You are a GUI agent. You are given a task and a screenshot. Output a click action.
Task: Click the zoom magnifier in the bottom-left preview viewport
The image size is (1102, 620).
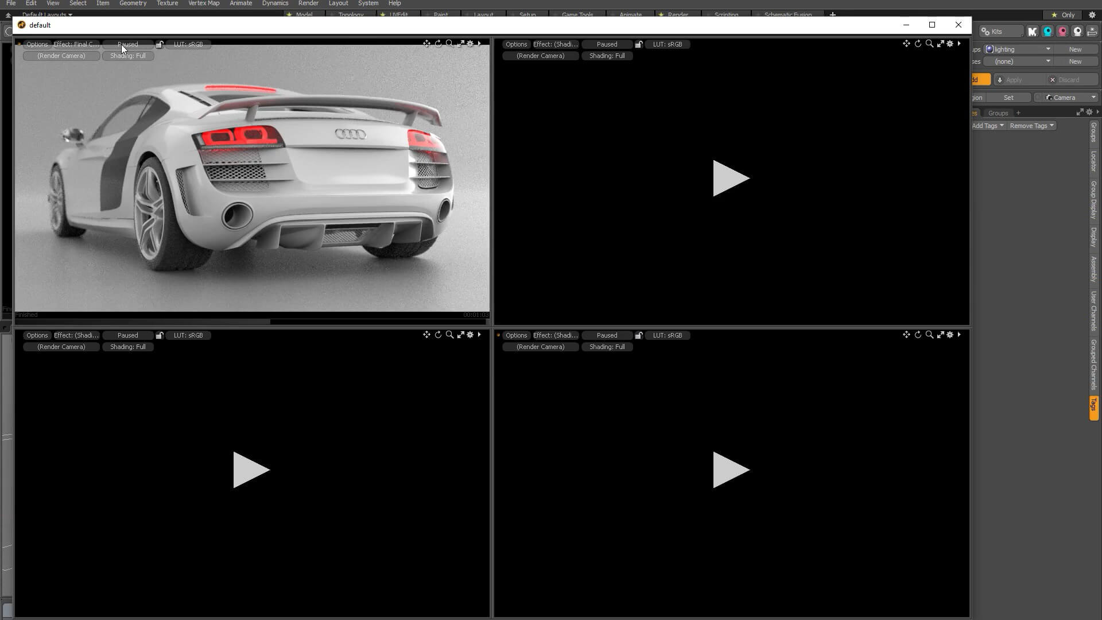[x=449, y=335]
